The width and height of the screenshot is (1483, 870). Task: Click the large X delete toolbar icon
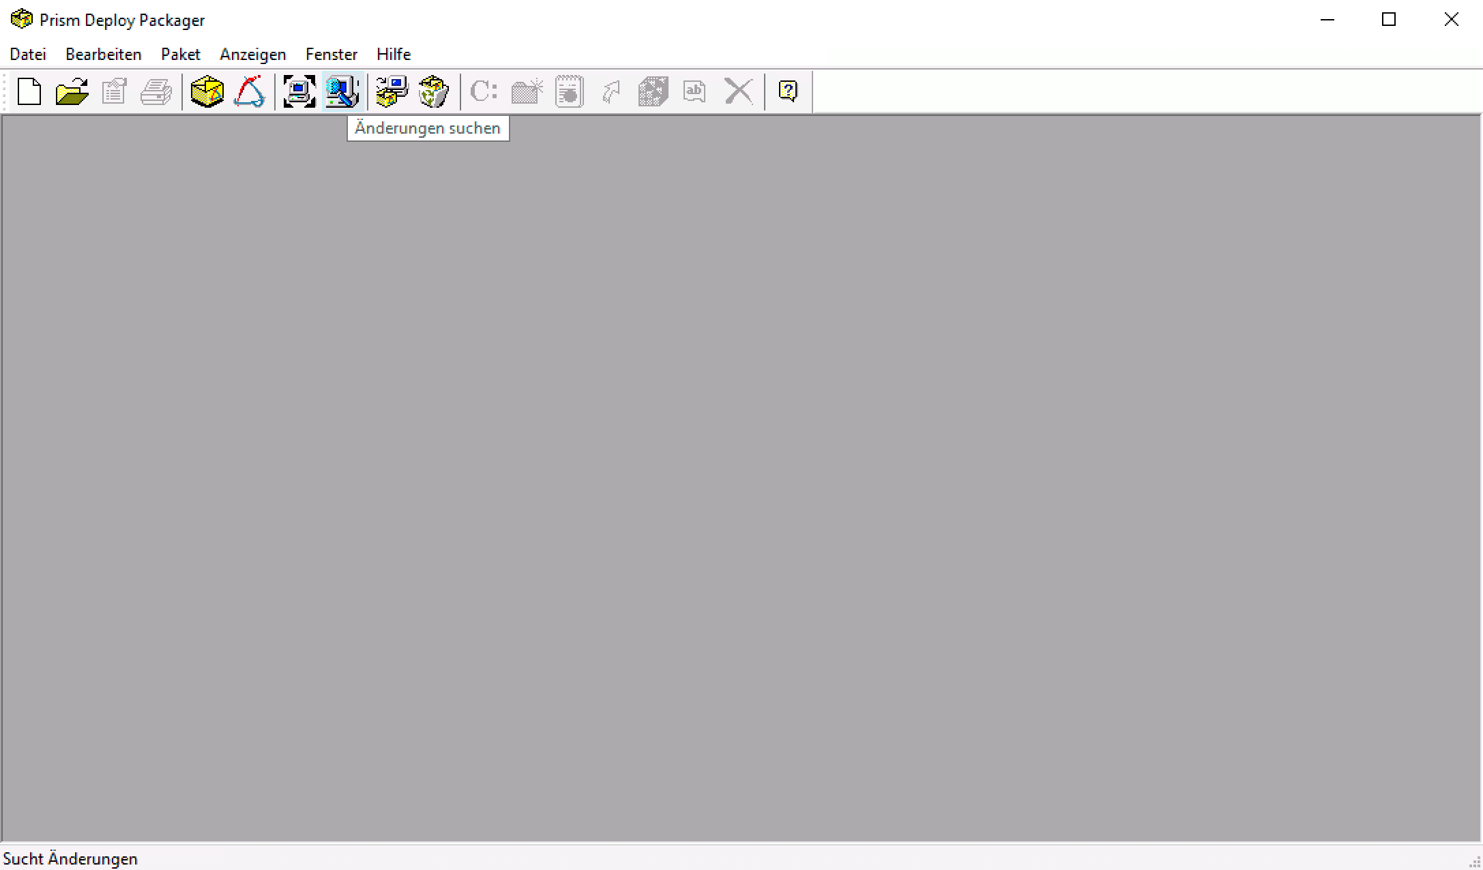click(x=738, y=91)
